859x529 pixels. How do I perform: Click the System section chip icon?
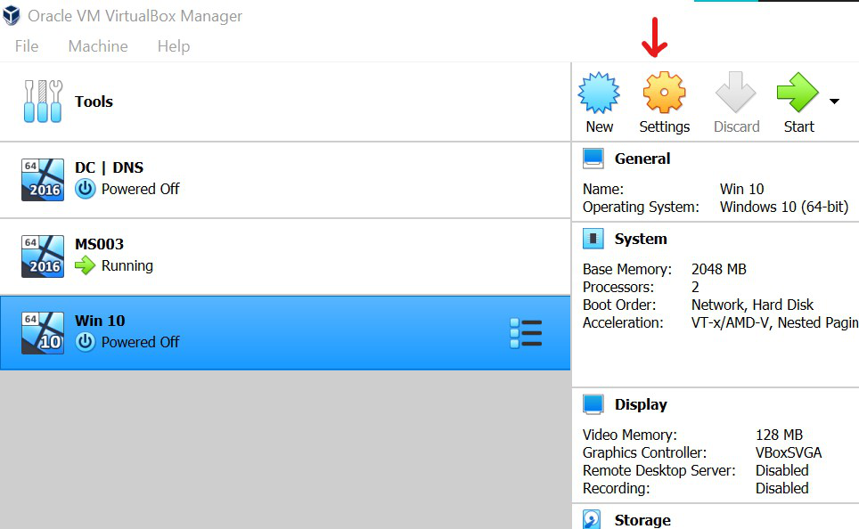593,238
